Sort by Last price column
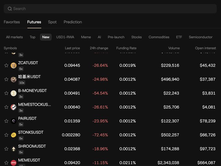 coord(72,48)
